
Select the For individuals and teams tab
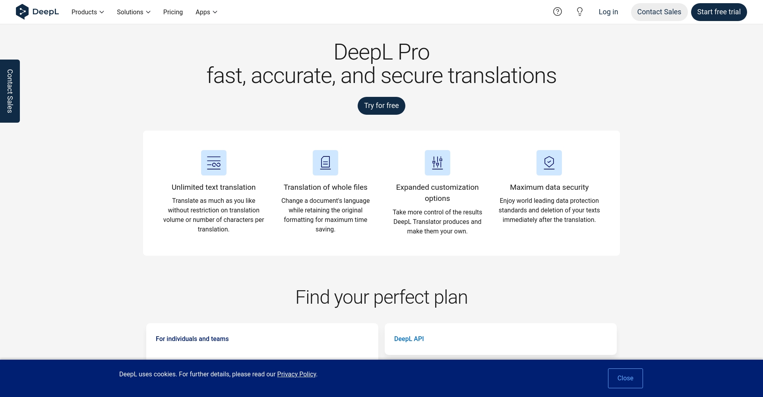(192, 339)
